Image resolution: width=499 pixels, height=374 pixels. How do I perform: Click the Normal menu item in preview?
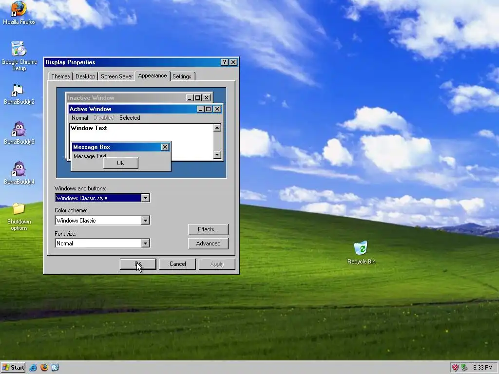click(x=80, y=118)
